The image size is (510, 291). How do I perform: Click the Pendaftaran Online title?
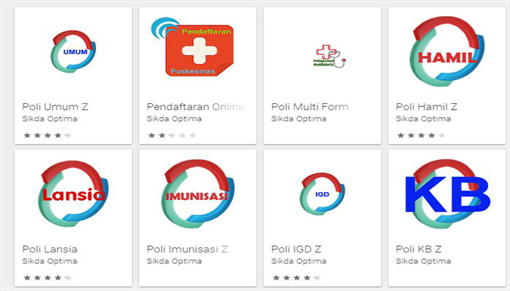tap(195, 106)
